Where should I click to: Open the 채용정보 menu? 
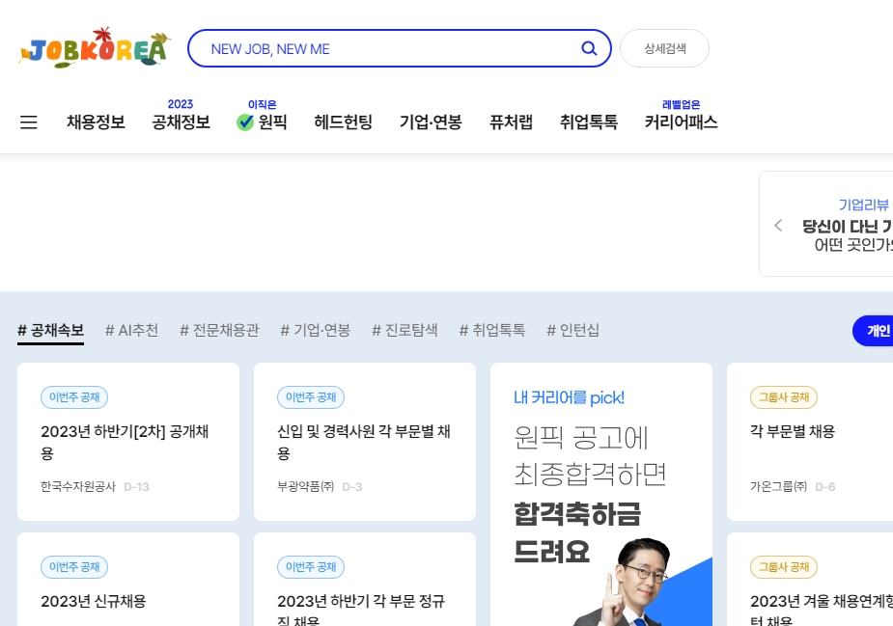coord(96,122)
